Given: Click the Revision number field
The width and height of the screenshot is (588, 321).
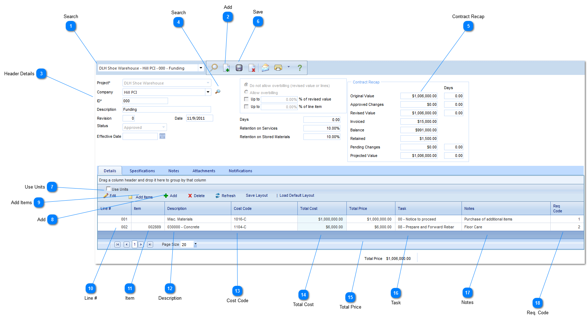Looking at the screenshot, I should pyautogui.click(x=129, y=118).
